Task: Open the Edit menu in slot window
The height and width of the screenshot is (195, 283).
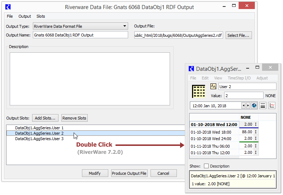Action: coord(205,78)
